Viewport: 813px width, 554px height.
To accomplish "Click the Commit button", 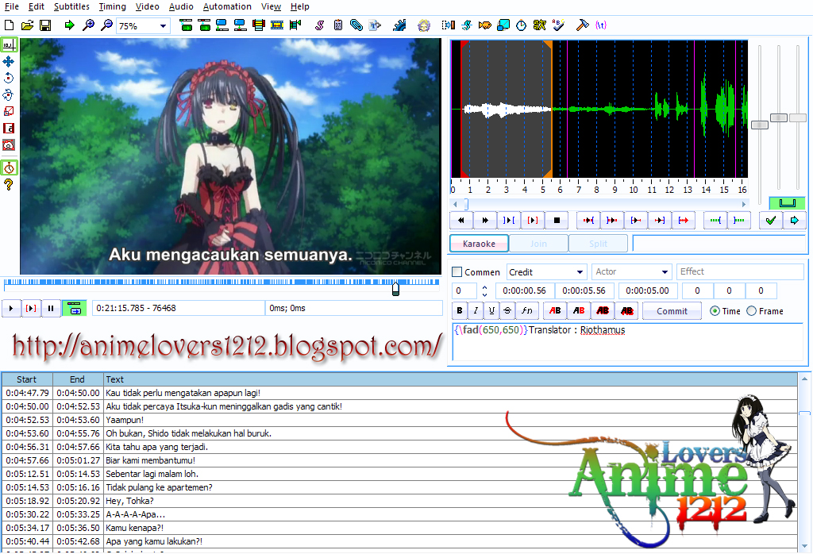I will coord(672,311).
